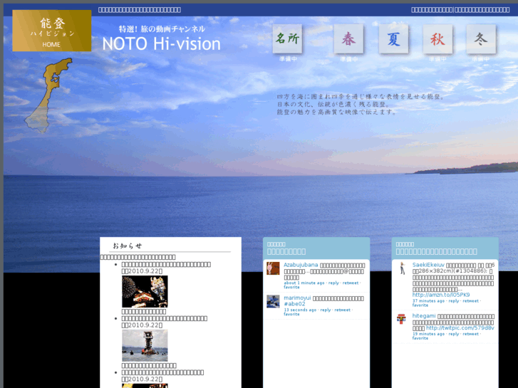Open the SaekiEkeiuv profile link

[428, 265]
